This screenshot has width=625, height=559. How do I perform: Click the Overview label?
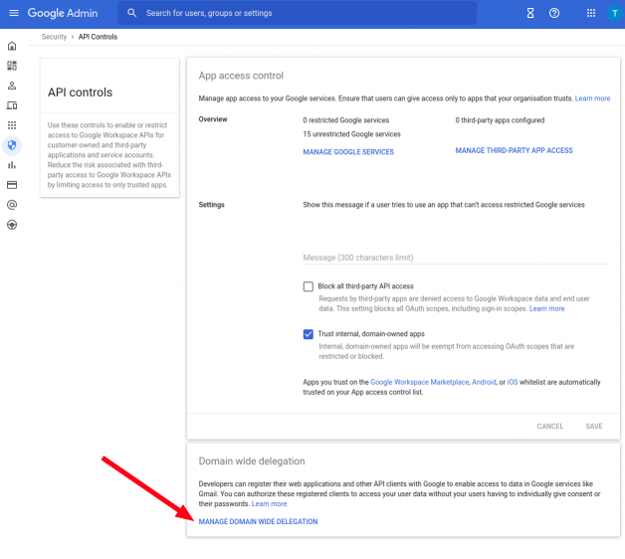pos(213,119)
